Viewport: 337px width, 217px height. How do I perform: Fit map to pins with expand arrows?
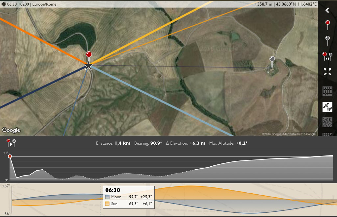tap(327, 72)
